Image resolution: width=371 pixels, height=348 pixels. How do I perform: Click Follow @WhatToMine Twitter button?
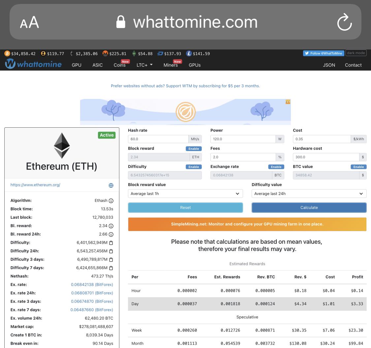coord(324,53)
